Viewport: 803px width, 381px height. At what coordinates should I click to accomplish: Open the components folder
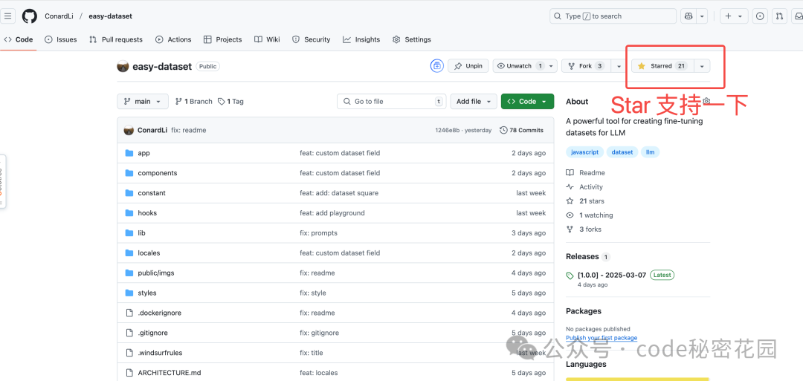(157, 173)
